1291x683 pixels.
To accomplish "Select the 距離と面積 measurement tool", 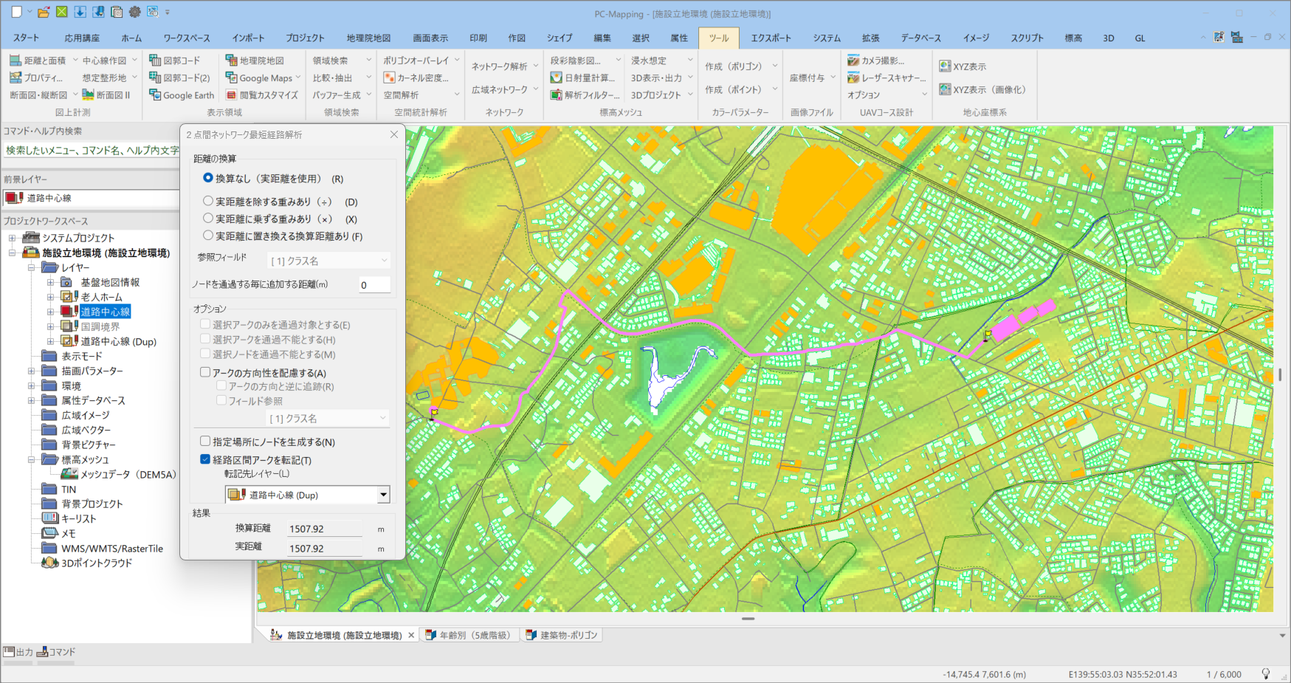I will 16,61.
